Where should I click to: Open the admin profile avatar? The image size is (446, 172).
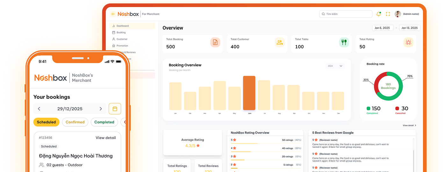click(398, 14)
